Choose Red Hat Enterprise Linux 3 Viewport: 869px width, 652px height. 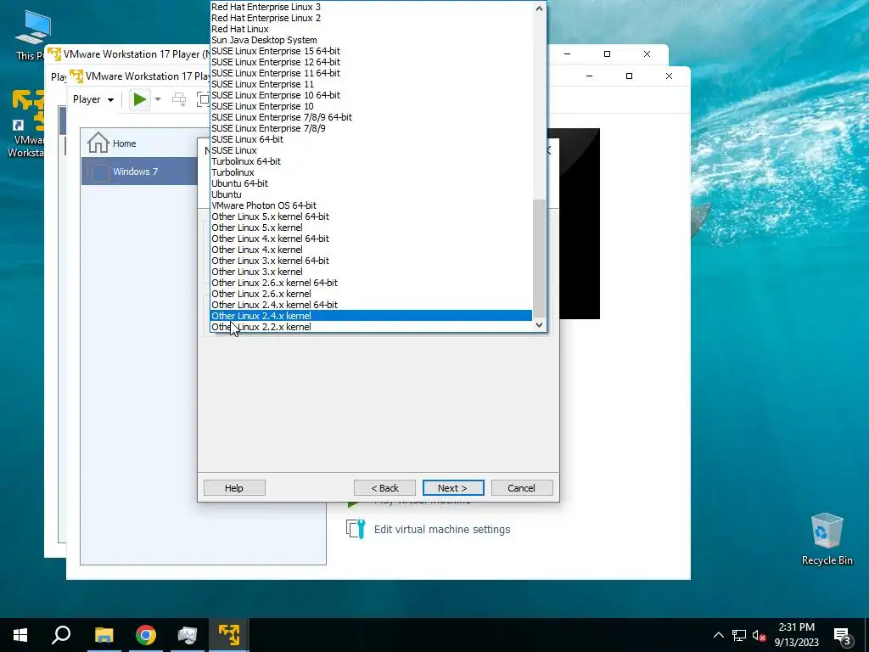[372, 7]
